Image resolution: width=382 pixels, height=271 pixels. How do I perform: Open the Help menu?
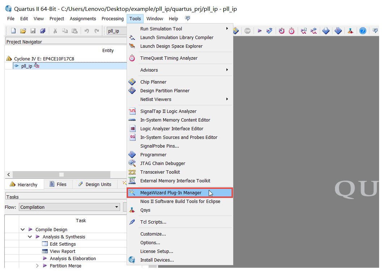173,19
